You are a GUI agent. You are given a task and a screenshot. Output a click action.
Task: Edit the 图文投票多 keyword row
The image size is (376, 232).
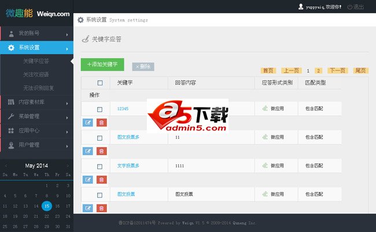pos(88,151)
